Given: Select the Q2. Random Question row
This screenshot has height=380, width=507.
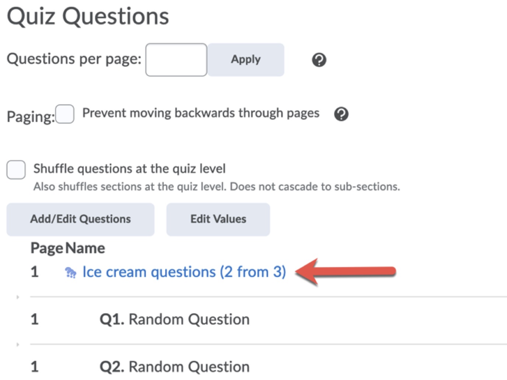Looking at the screenshot, I should point(174,367).
